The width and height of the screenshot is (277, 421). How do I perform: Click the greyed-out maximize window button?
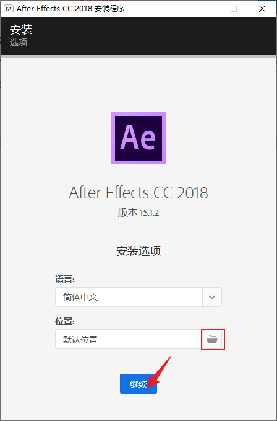[x=234, y=9]
